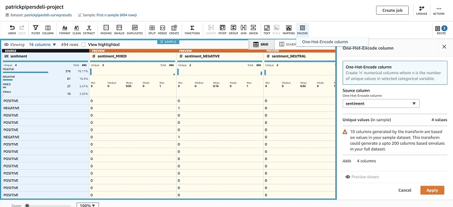Click the Unnest toolbar icon
The height and width of the screenshot is (207, 453).
211,29
